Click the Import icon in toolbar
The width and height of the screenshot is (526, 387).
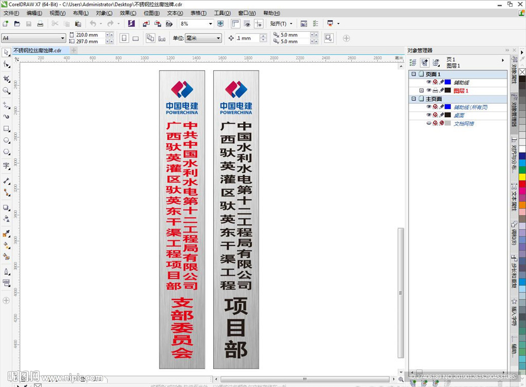pos(146,24)
